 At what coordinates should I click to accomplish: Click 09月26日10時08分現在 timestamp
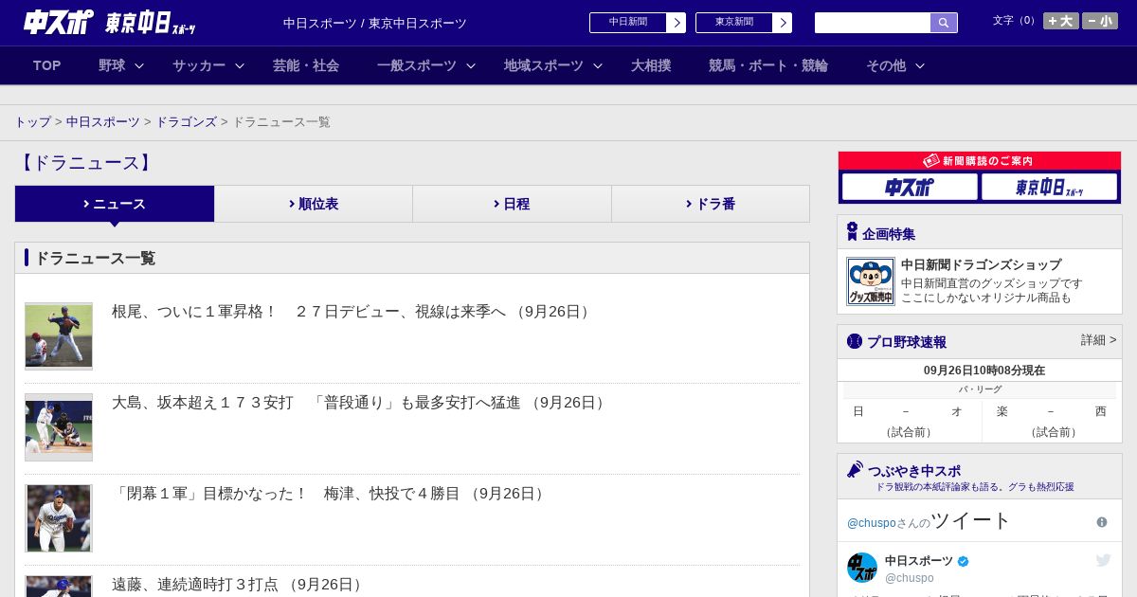click(984, 371)
